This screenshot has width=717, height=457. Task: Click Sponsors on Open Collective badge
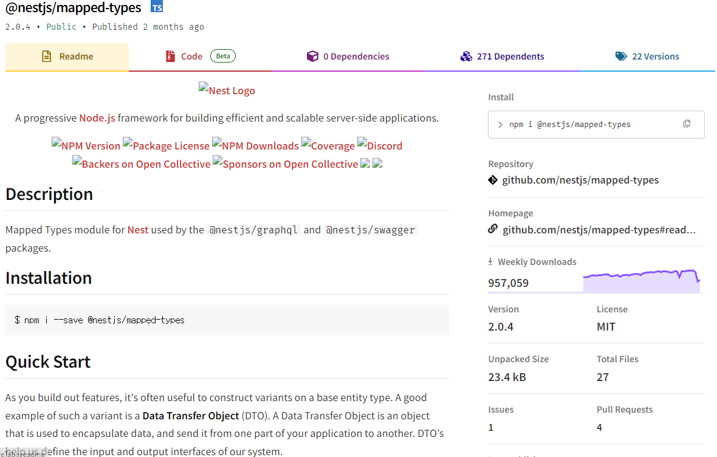[x=286, y=163]
